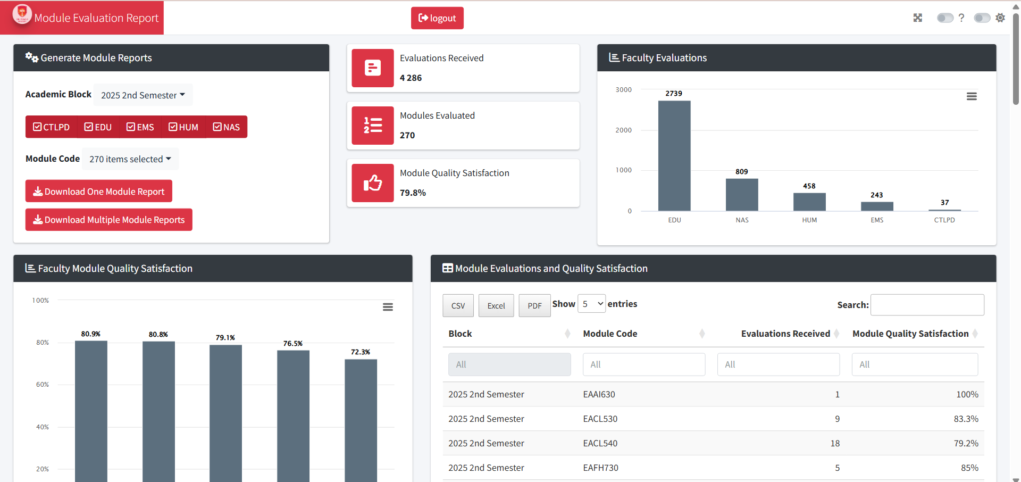Change the Show entries dropdown
Screen dimensions: 1021x482
(591, 303)
